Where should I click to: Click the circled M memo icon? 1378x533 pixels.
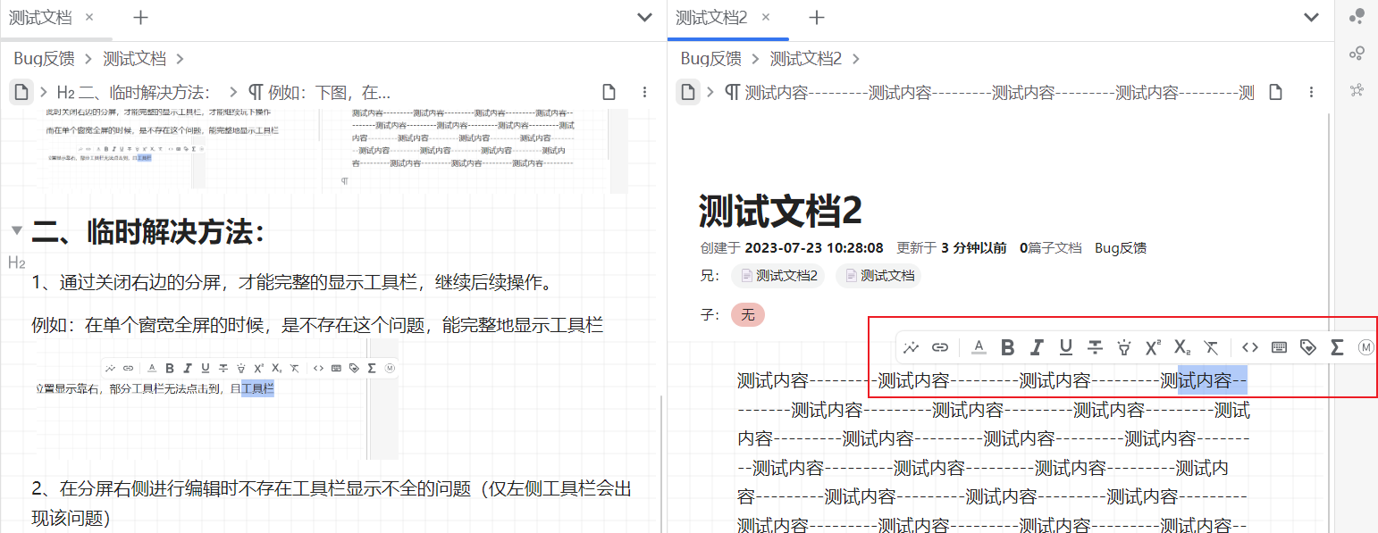click(1365, 347)
